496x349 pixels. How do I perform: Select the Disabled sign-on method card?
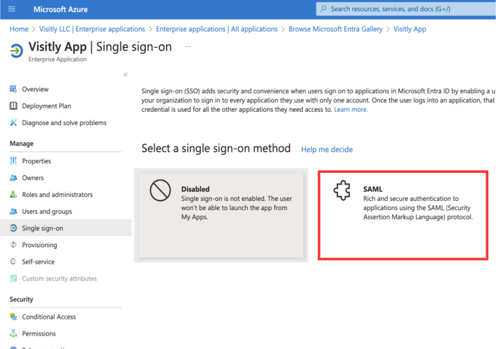point(221,215)
